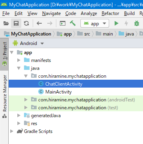Select ChatClientActivity class in tree
This screenshot has width=143, height=144.
pyautogui.click(x=76, y=84)
